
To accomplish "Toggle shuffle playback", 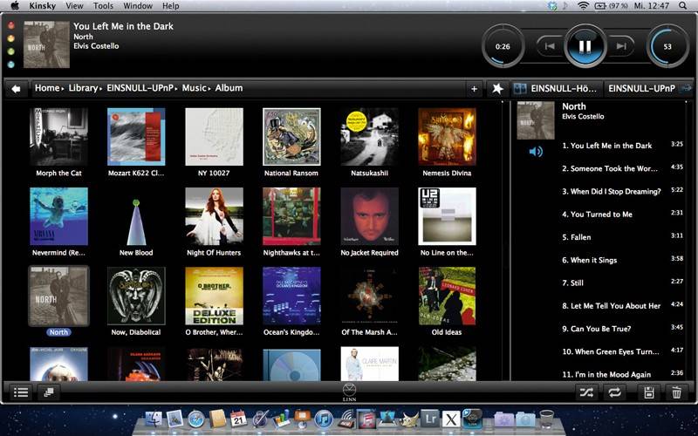I will 586,393.
